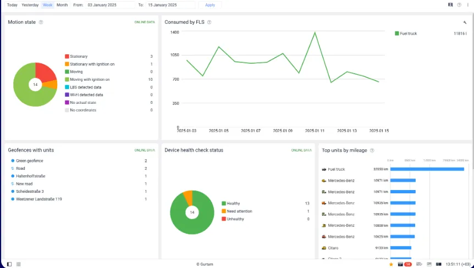Click the 9133 km mileage value
Viewport: 474px width, 268px height.
click(x=382, y=248)
